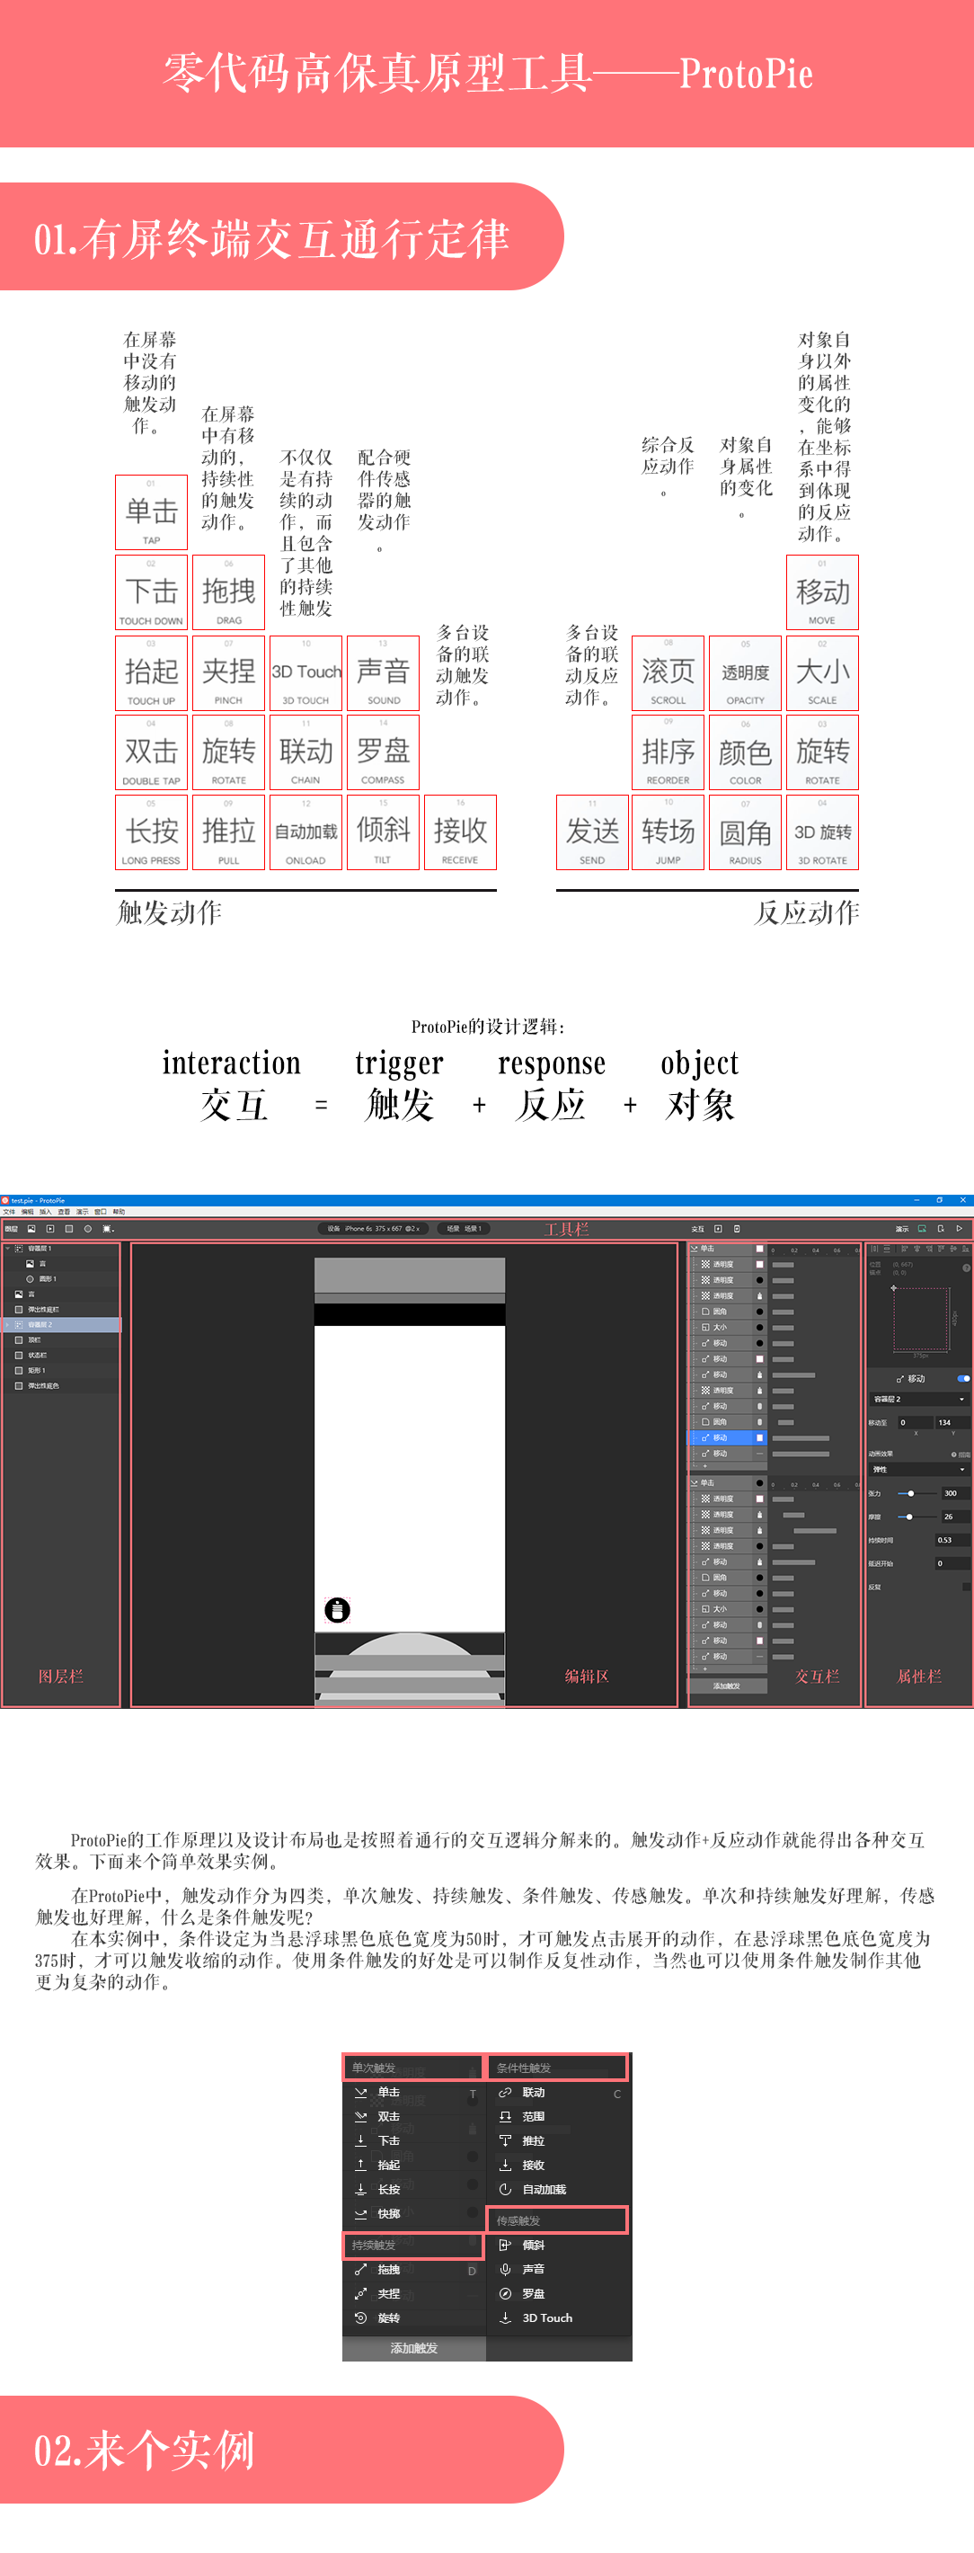Expand the 容器层 2 layer in the tree
The width and height of the screenshot is (974, 2553).
pos(7,1324)
